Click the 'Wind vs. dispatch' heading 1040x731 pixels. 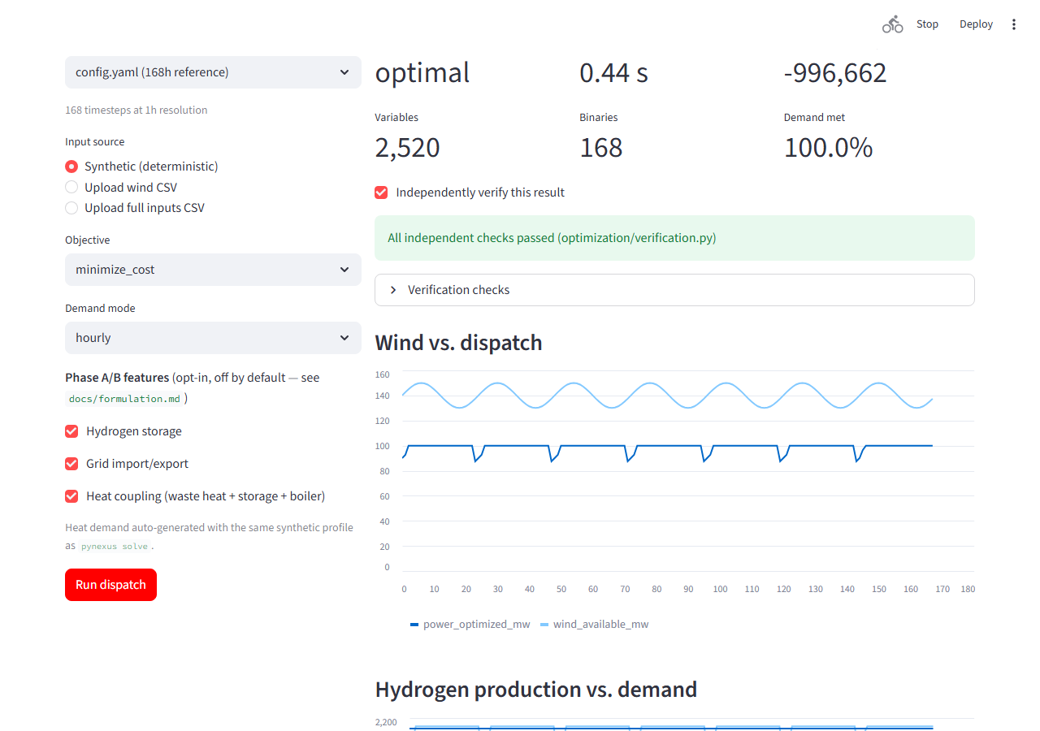click(458, 343)
